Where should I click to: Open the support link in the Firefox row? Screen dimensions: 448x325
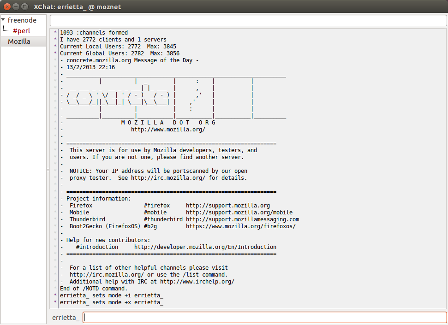(x=228, y=206)
